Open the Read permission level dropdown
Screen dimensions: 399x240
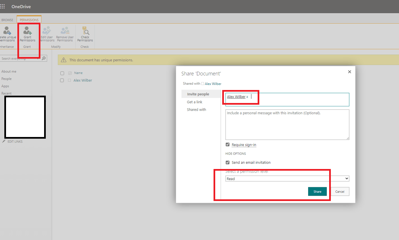[287, 179]
